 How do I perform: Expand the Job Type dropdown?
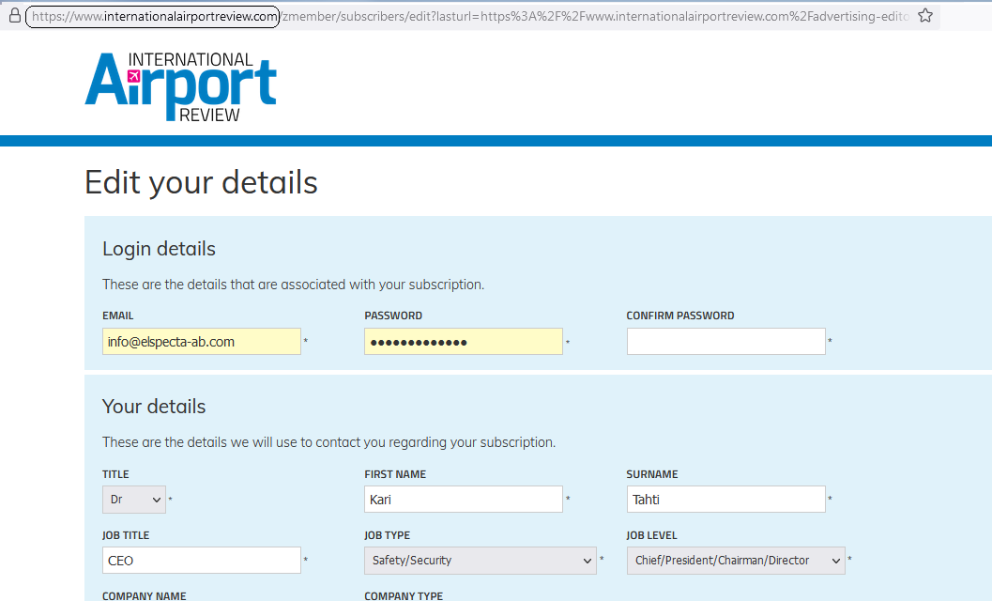(x=481, y=561)
